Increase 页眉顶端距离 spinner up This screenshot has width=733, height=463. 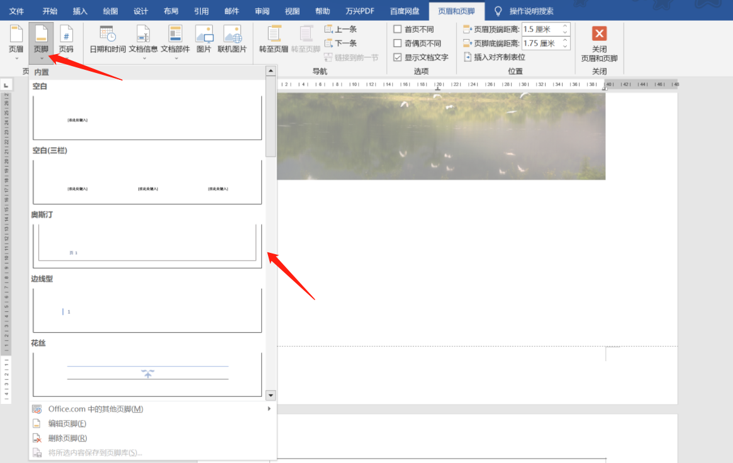(x=565, y=26)
